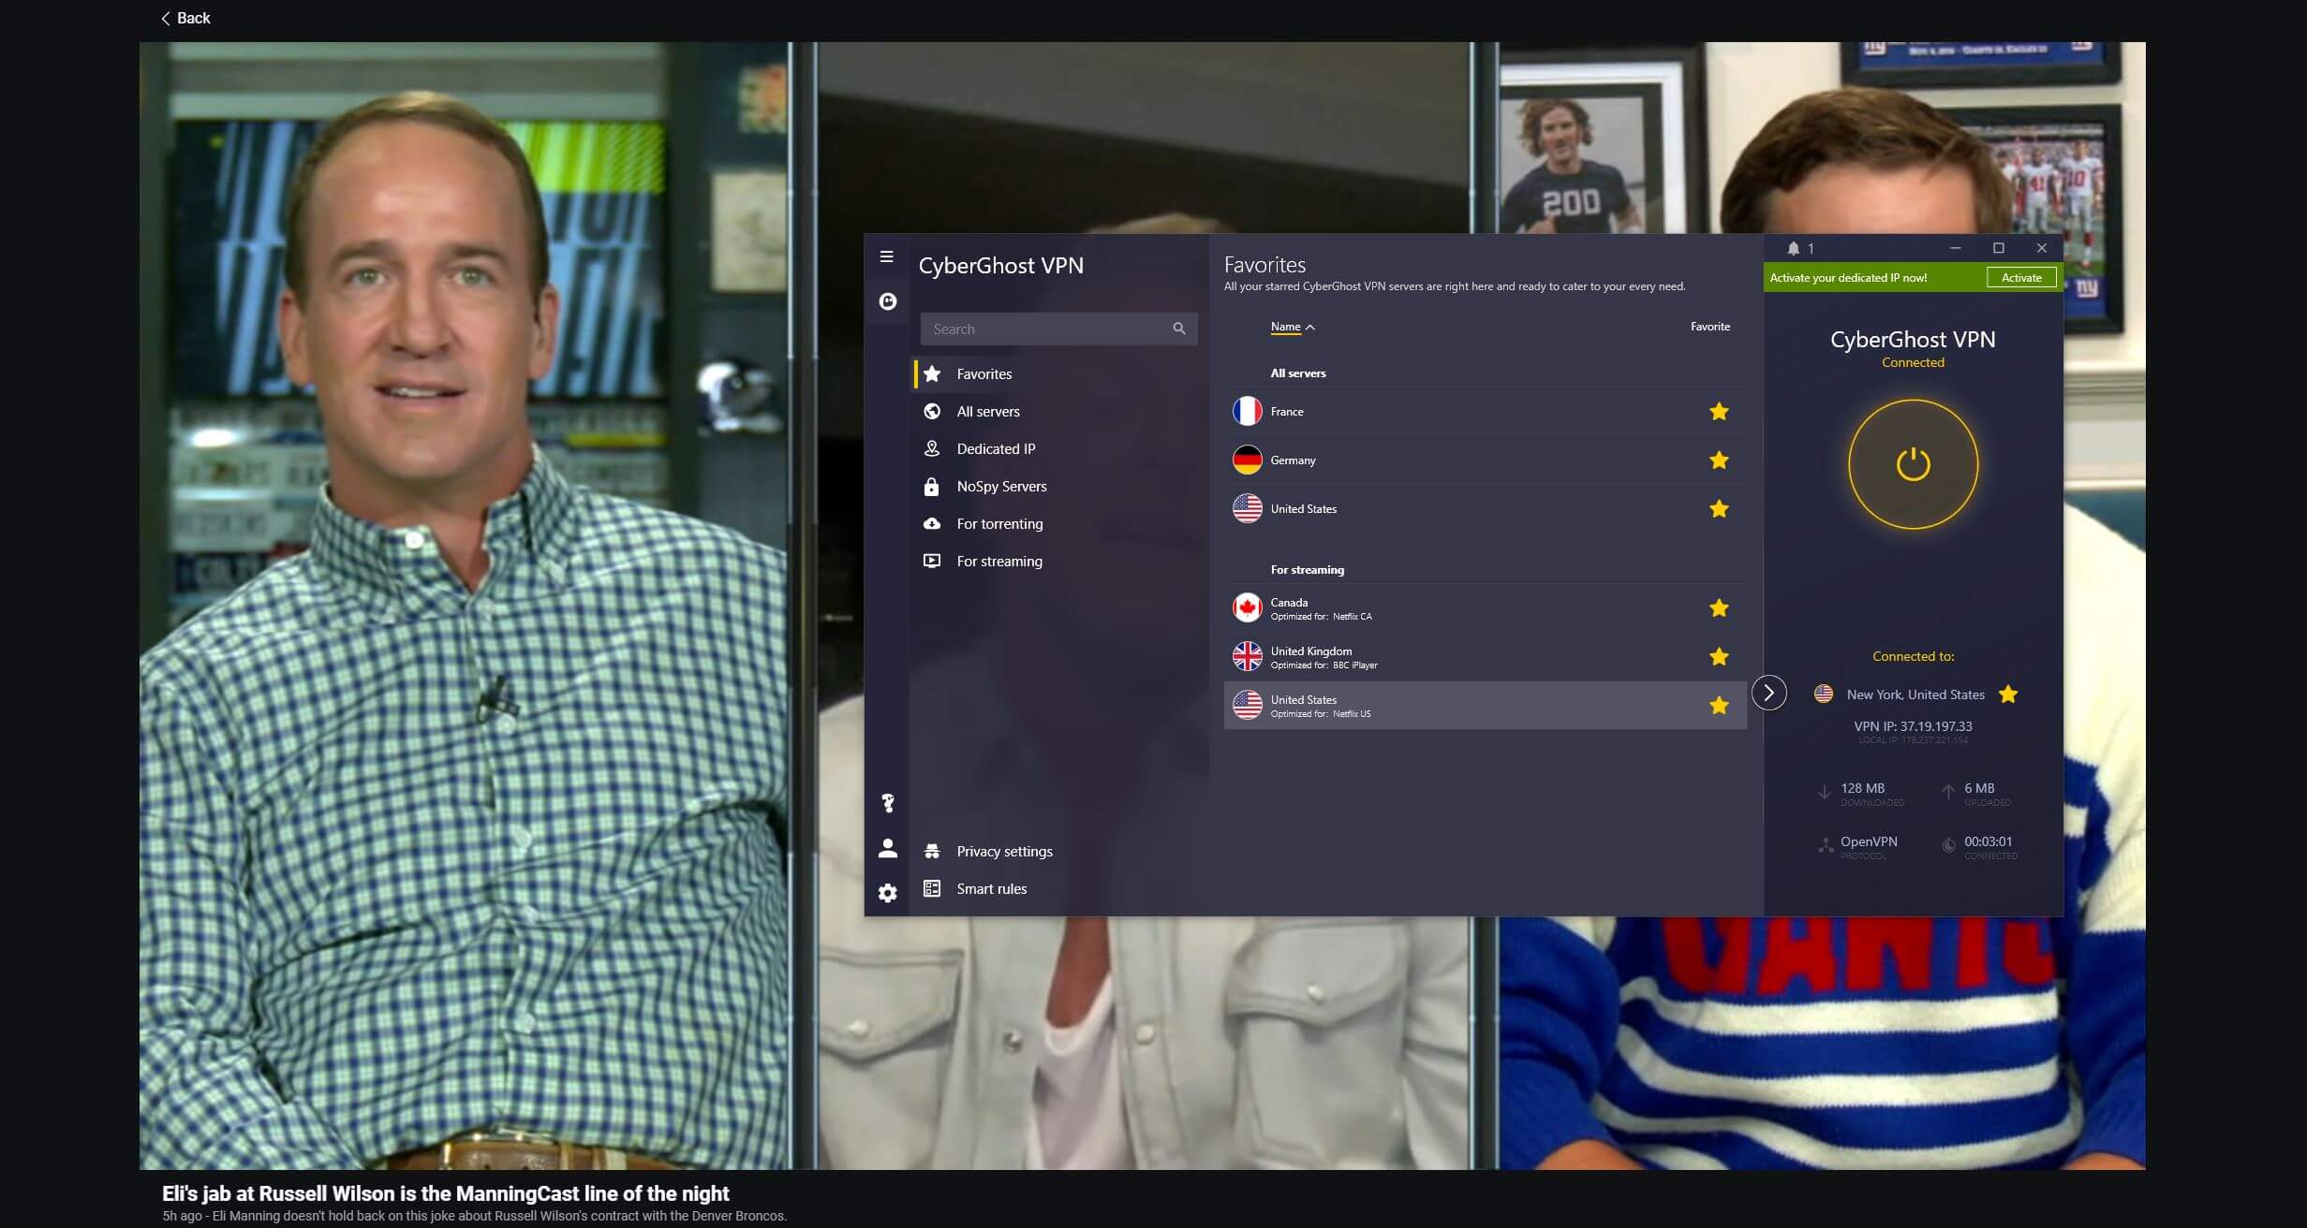
Task: Disconnect VPN with power button
Action: [1913, 464]
